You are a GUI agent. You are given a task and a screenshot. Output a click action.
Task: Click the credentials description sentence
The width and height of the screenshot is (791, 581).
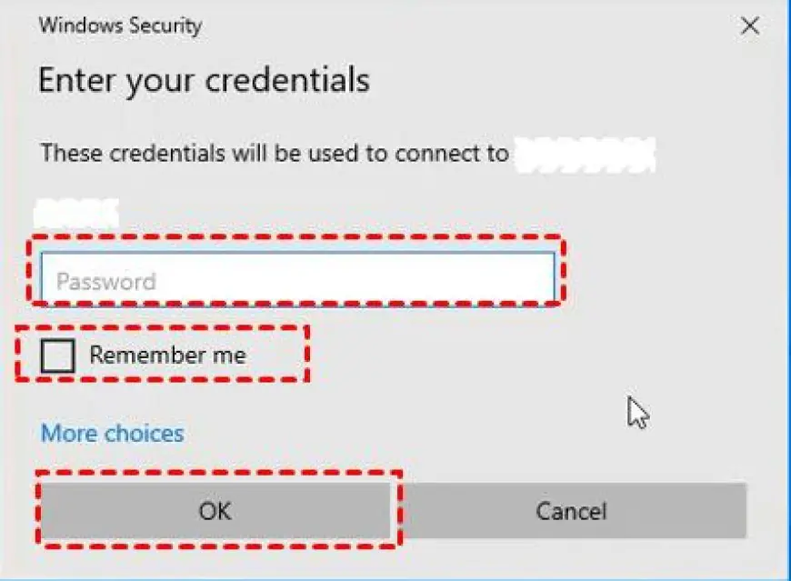pyautogui.click(x=275, y=153)
